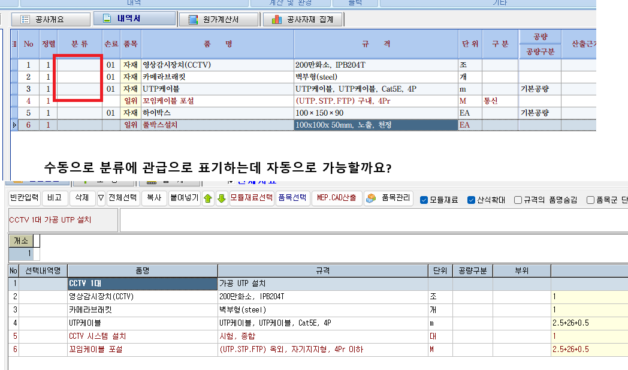Image resolution: width=628 pixels, height=370 pixels.
Task: Click the 붙여넣기 button
Action: point(183,198)
